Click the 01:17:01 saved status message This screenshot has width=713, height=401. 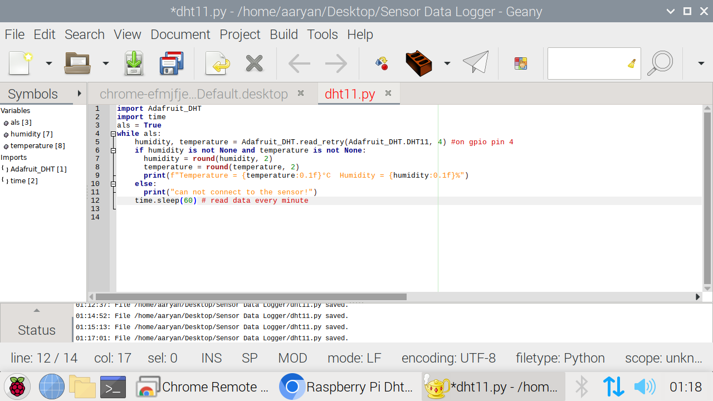click(212, 338)
